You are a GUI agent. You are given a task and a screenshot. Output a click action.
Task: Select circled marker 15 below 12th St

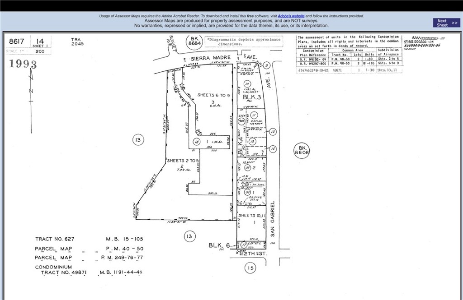coord(251,268)
